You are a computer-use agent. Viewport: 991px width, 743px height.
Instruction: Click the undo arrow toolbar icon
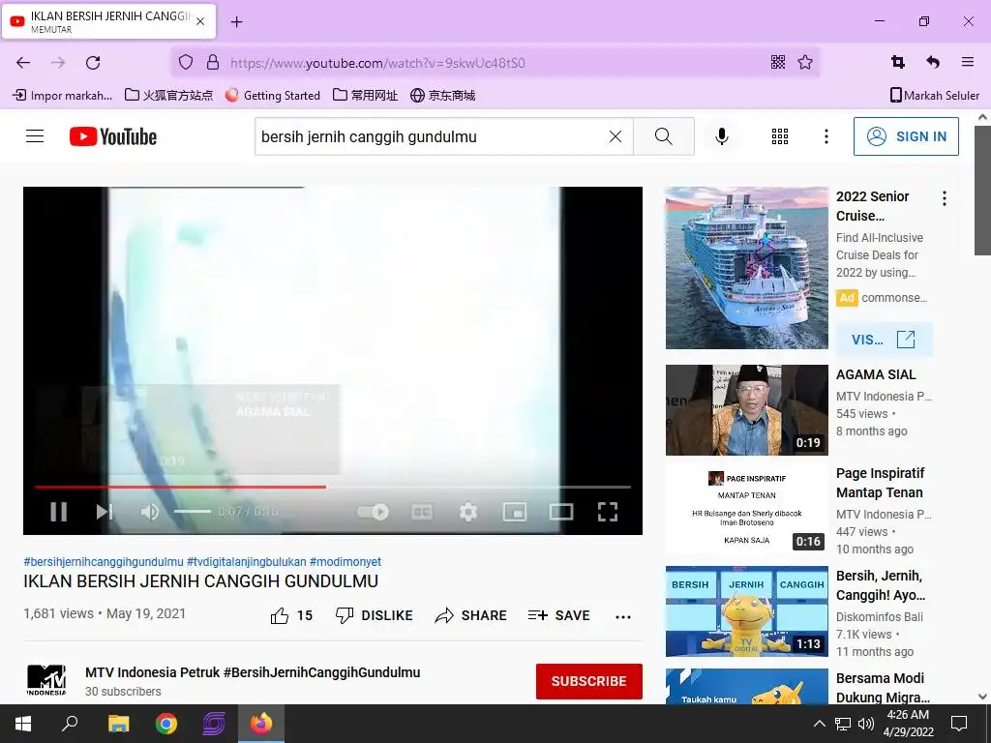pyautogui.click(x=933, y=62)
